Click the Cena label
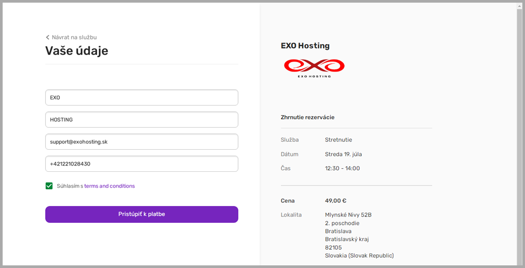The height and width of the screenshot is (268, 525). click(x=288, y=201)
